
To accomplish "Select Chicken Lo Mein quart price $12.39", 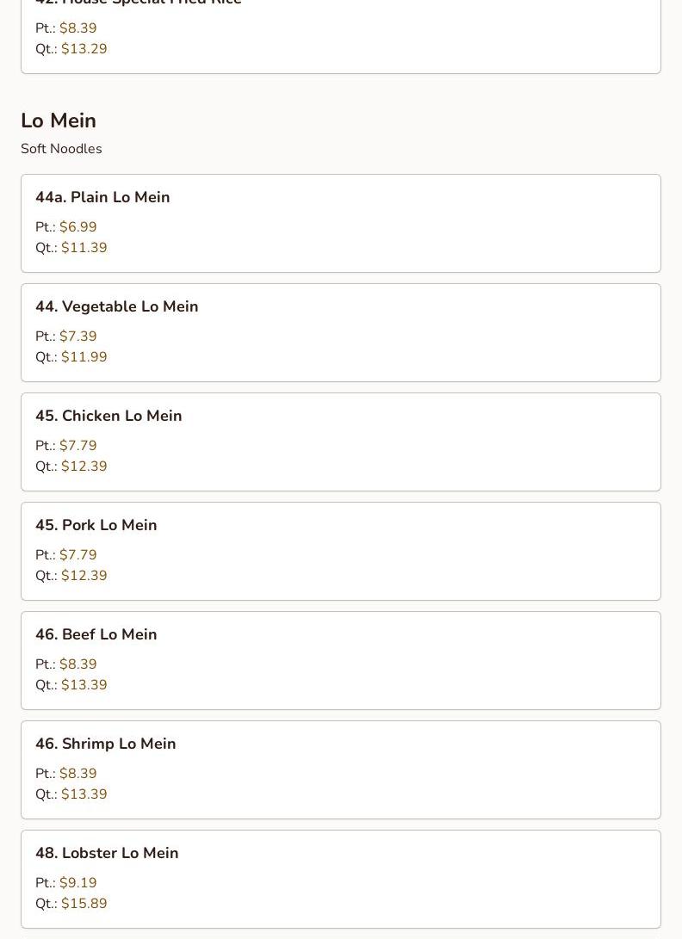I will pos(84,466).
